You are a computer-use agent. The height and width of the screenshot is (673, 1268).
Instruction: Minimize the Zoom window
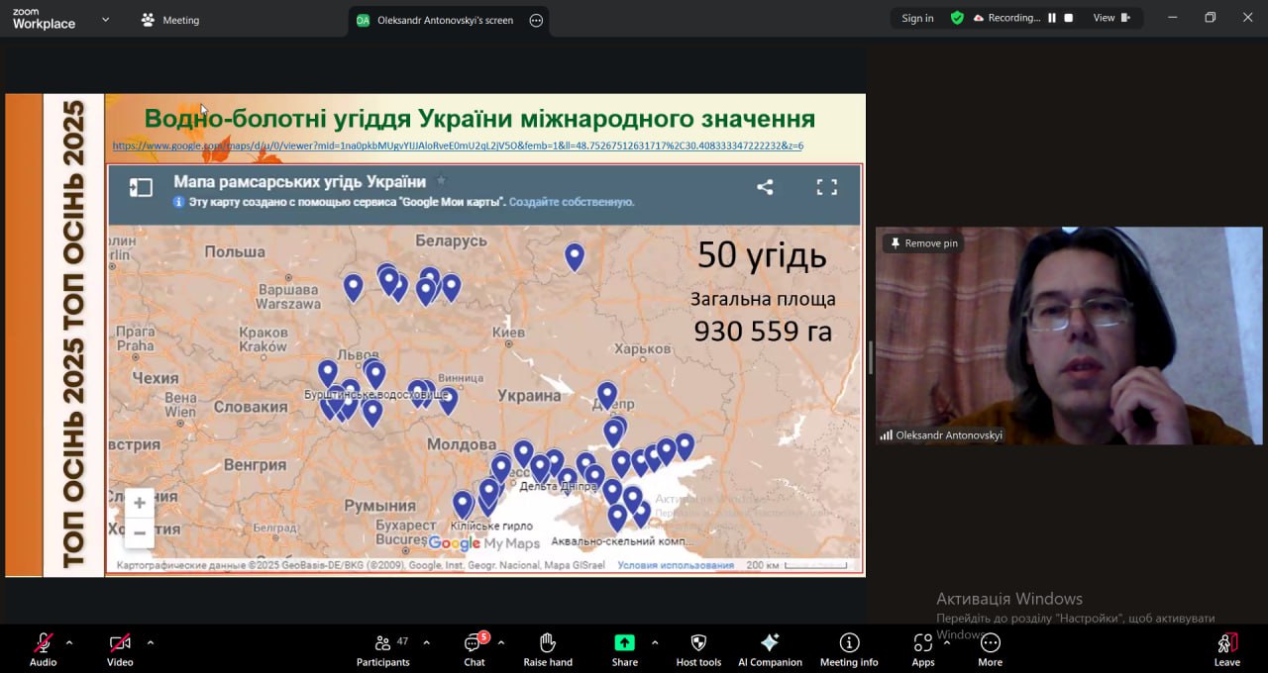(x=1173, y=18)
